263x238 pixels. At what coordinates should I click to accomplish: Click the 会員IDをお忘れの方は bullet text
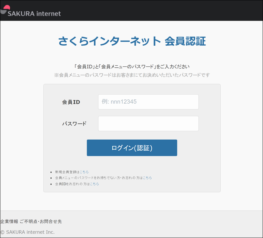click(x=72, y=184)
